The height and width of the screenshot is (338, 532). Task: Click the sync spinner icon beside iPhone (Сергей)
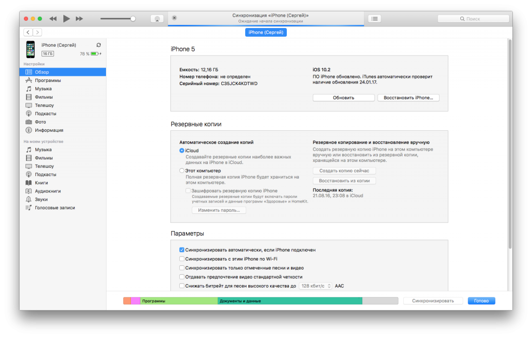coord(99,45)
